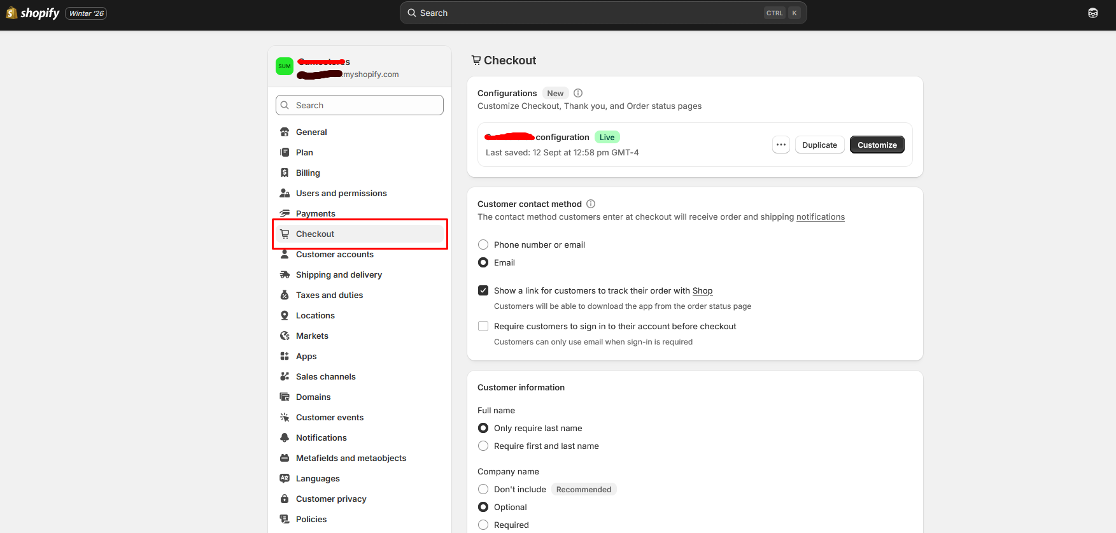Click the Shopify logo in top bar

coord(32,13)
